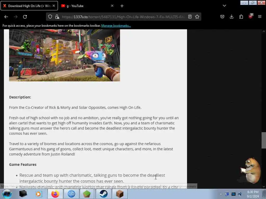Click the Game Features heading text
The image size is (266, 199).
click(23, 165)
